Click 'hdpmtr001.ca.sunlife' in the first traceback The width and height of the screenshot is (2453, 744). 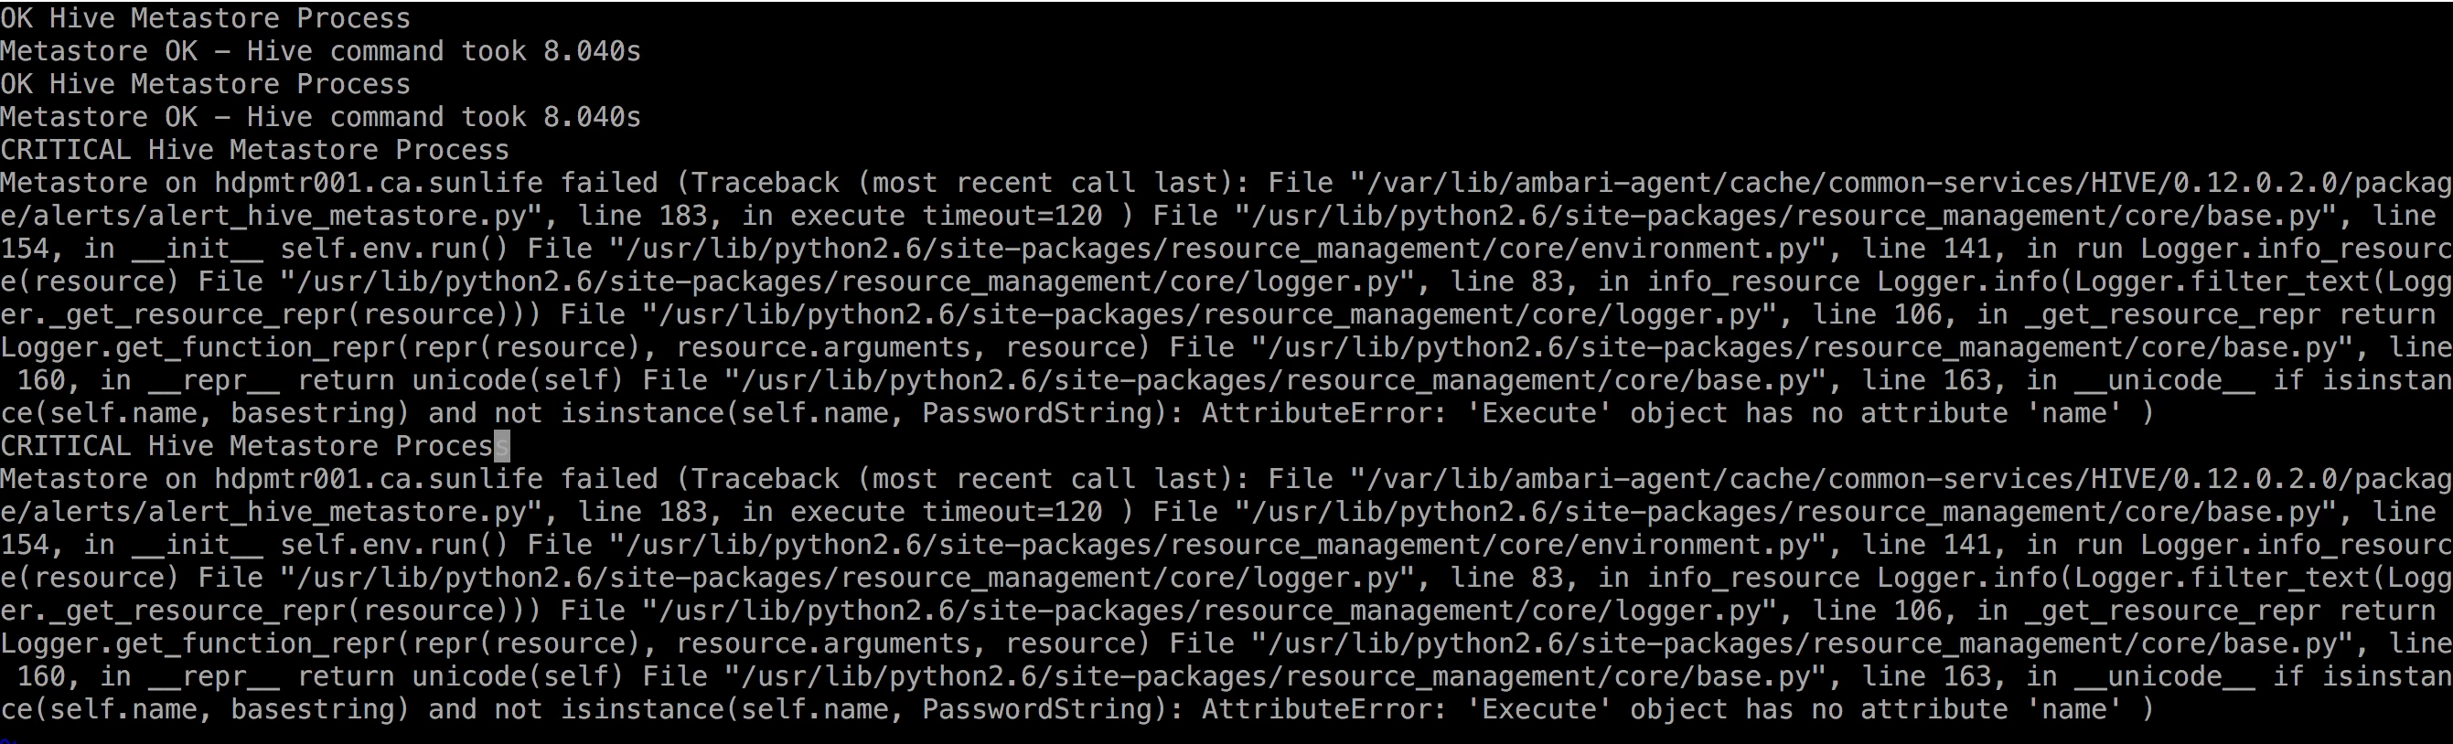379,183
